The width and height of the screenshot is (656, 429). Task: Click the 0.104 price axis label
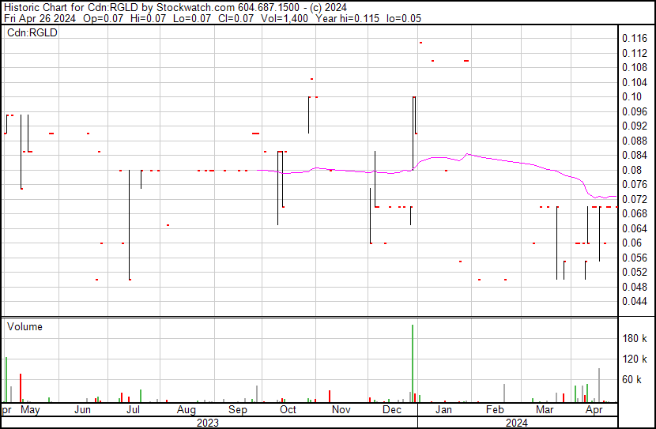coord(635,82)
